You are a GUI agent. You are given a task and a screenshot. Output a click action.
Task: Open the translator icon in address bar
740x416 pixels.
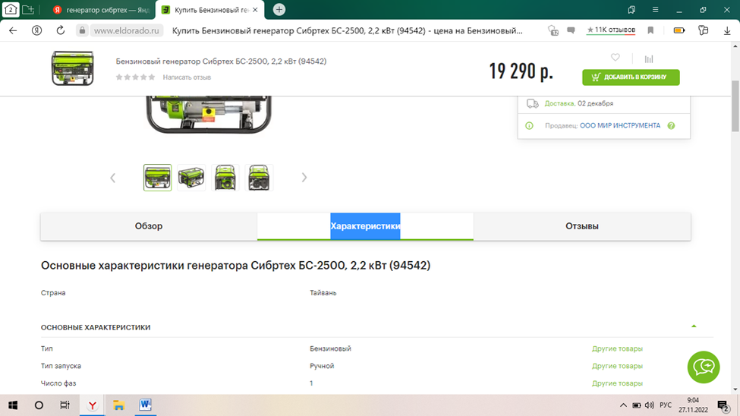tap(553, 30)
